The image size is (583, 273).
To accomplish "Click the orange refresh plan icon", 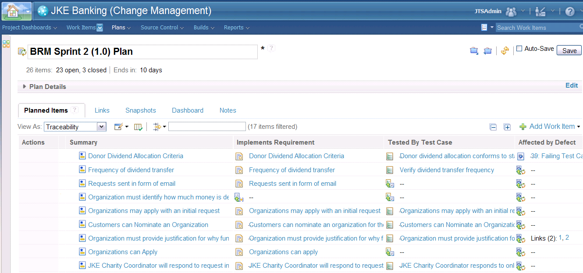I will (x=505, y=51).
